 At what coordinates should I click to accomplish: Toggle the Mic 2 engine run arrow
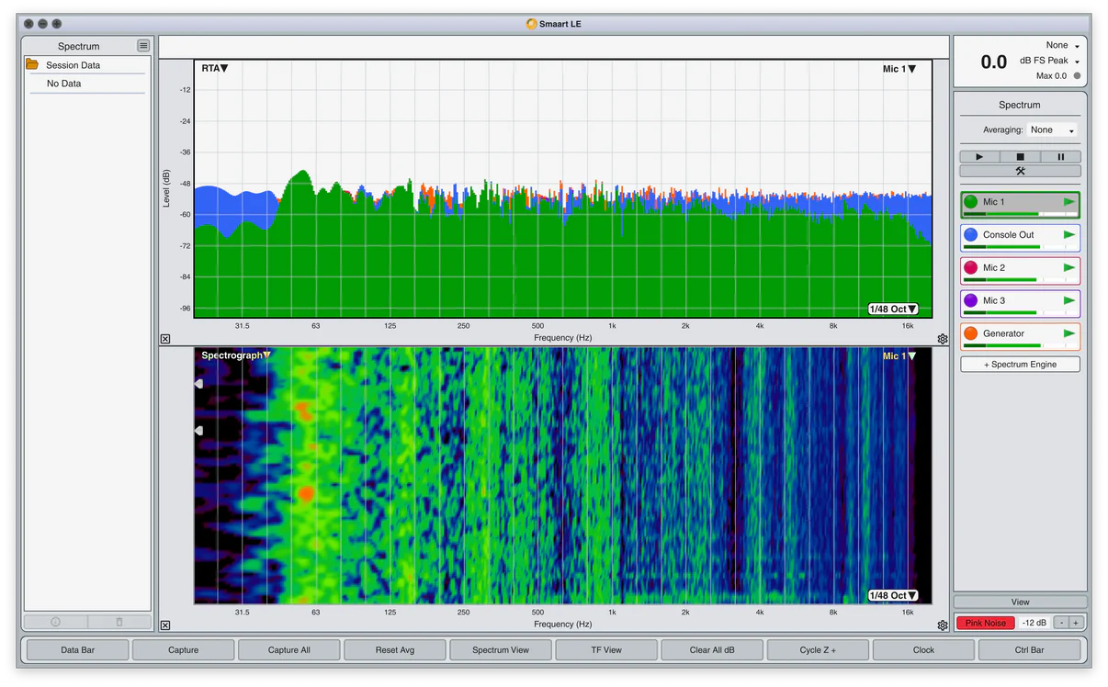coord(1068,268)
